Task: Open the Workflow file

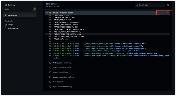Action: 12,29
